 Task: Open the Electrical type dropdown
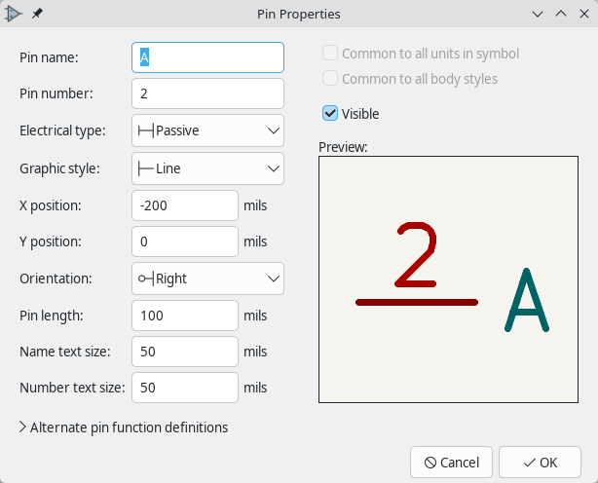click(x=207, y=130)
